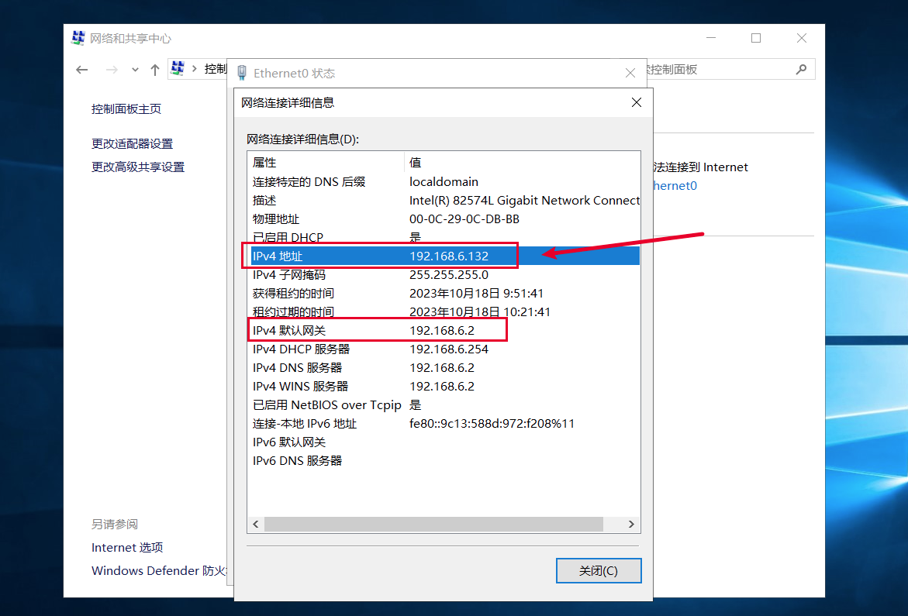Click the up-one-level arrow
908x616 pixels.
(155, 70)
